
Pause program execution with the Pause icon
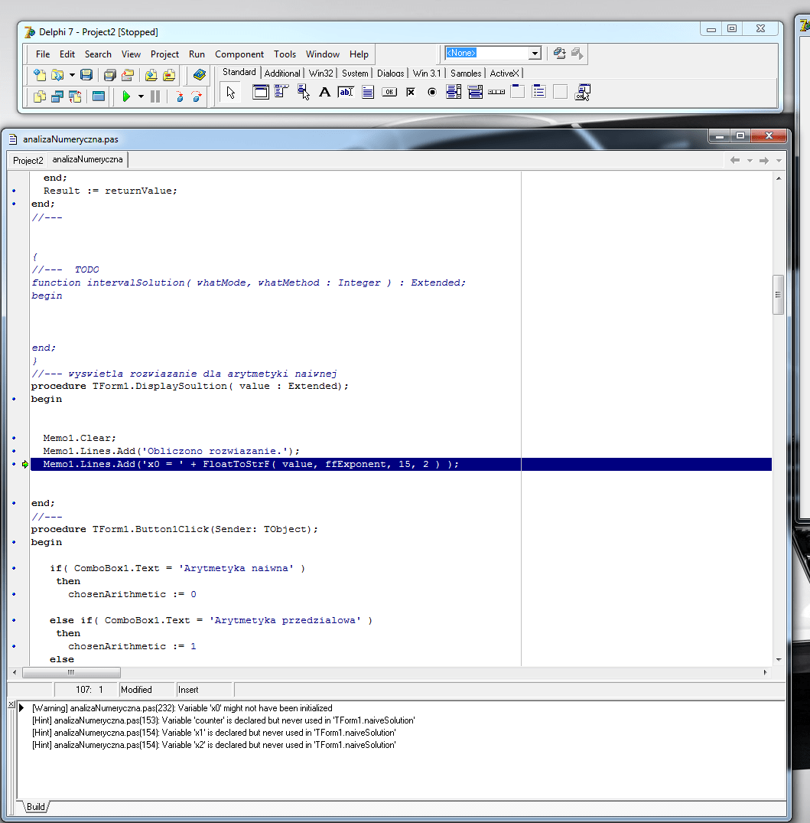point(155,96)
